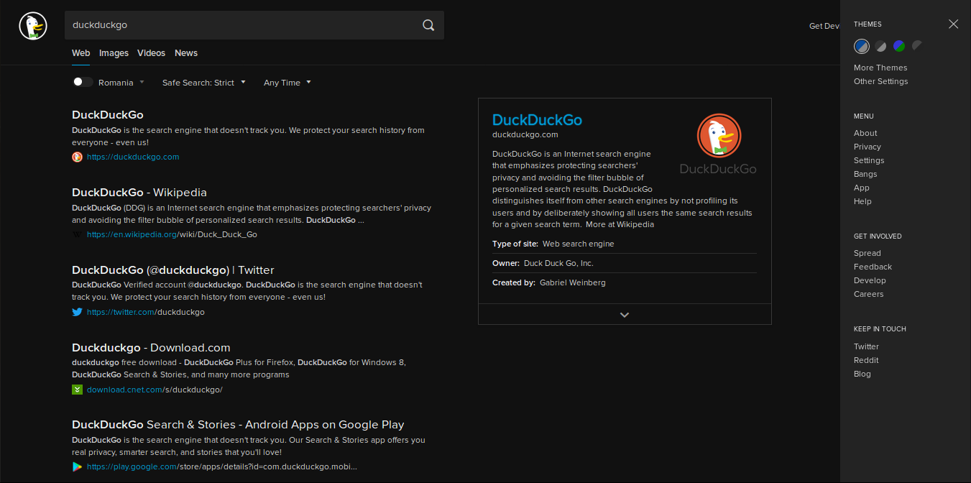Click the blue DuckDuckGo heading in info box

(537, 120)
